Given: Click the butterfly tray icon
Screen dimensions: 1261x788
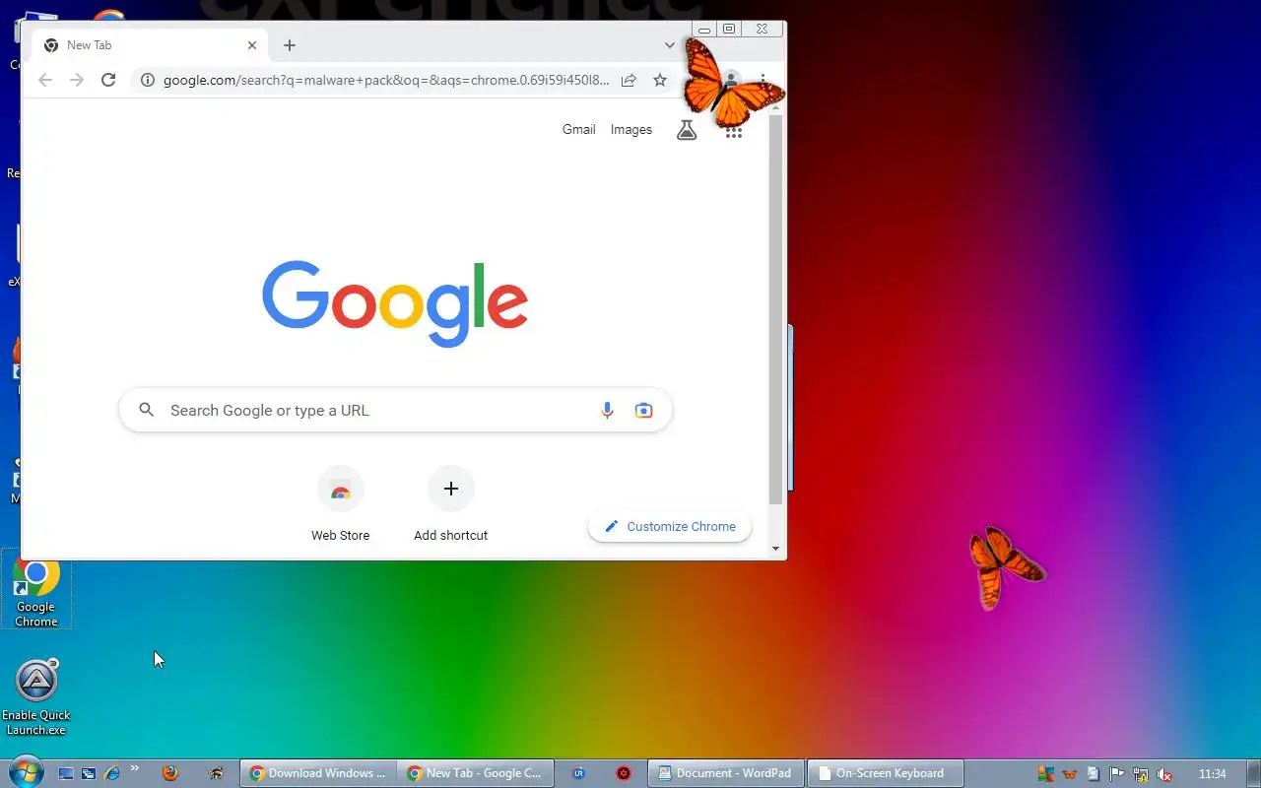Looking at the screenshot, I should pos(1069,774).
